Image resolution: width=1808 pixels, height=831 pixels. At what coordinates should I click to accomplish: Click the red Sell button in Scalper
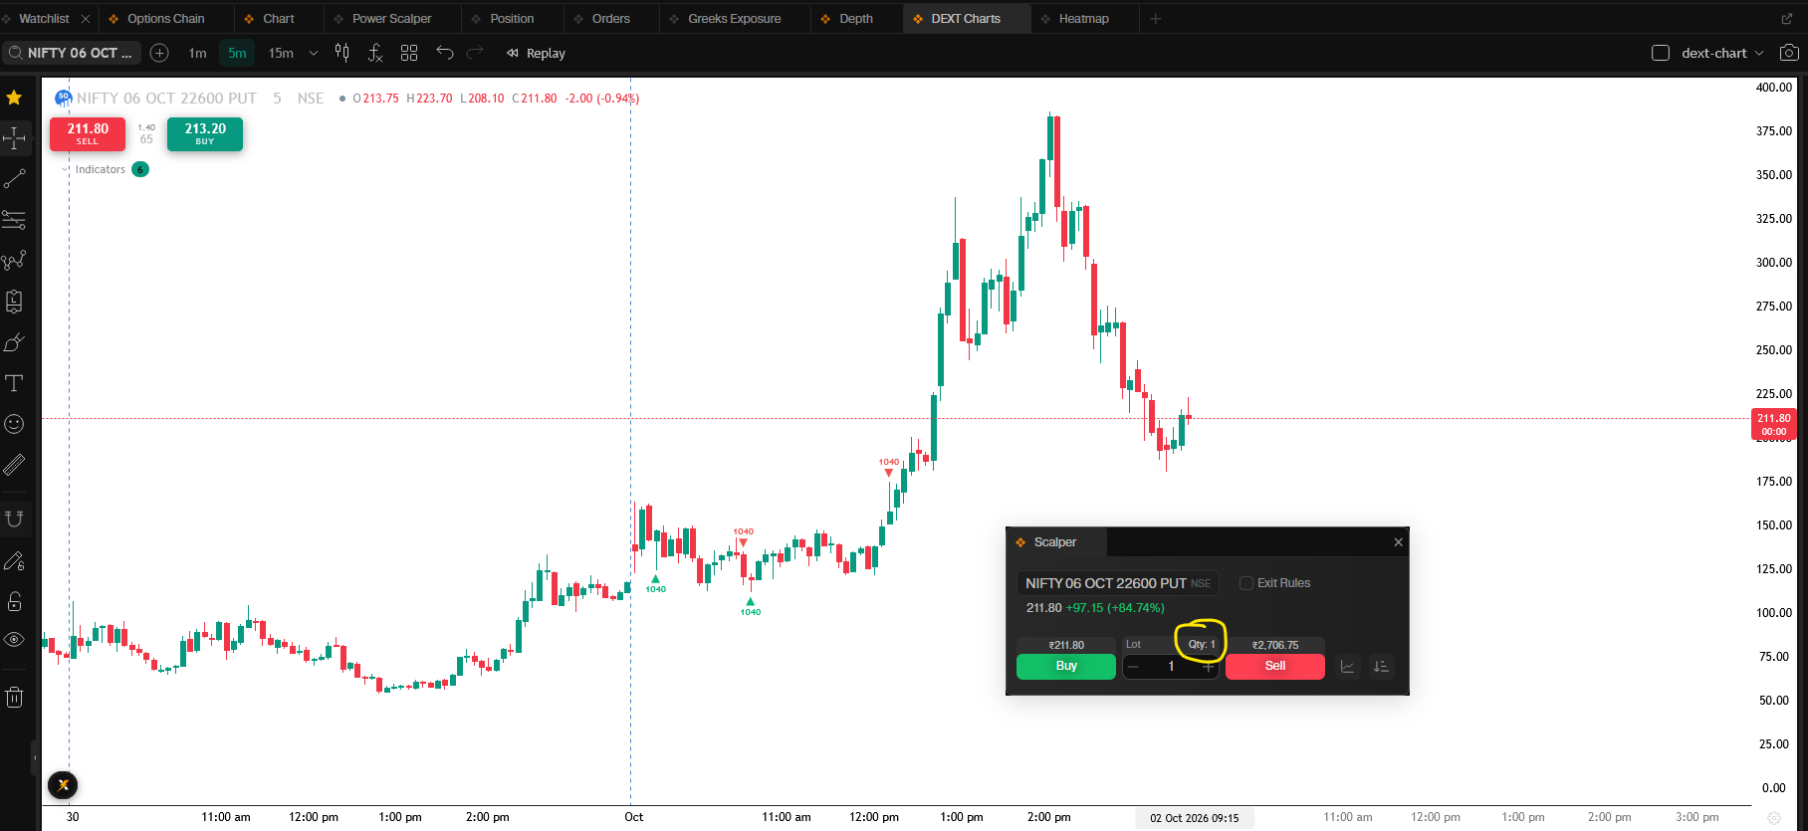pos(1275,666)
